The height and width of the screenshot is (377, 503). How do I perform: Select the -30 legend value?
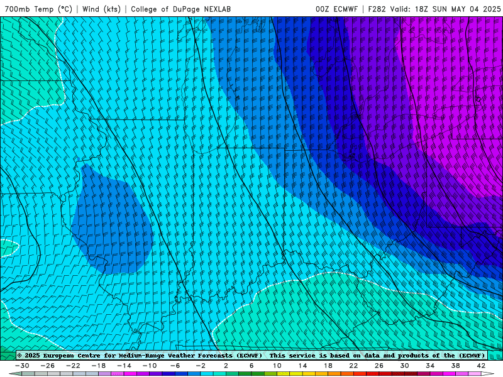coord(22,366)
